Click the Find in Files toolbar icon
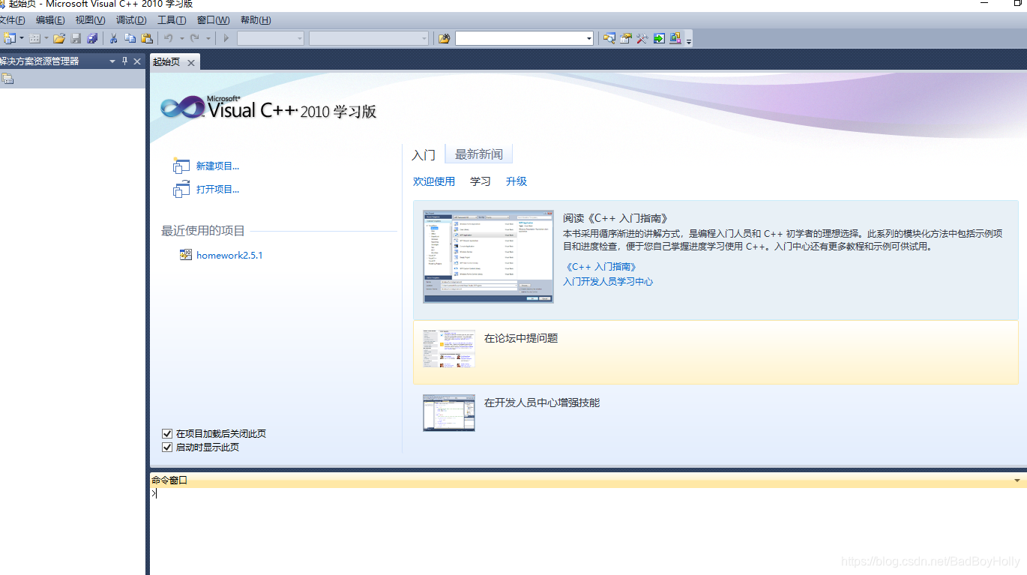Image resolution: width=1027 pixels, height=575 pixels. pos(444,38)
